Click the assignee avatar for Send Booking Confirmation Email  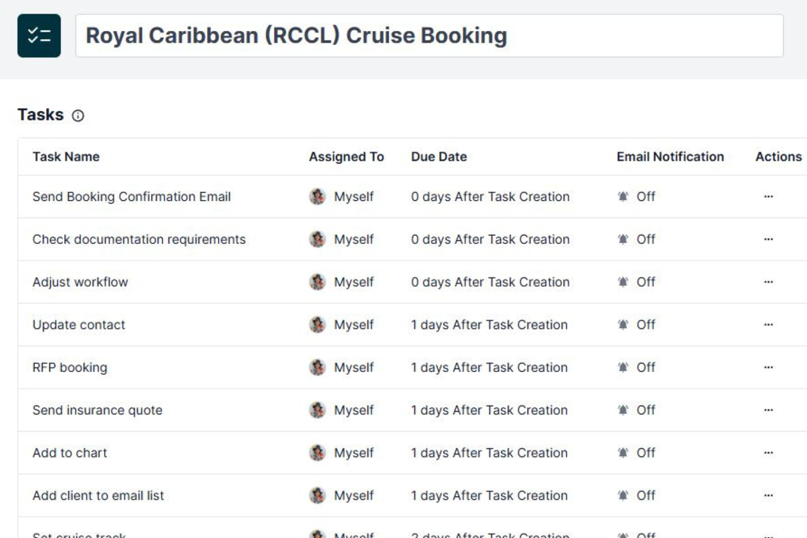click(x=317, y=196)
